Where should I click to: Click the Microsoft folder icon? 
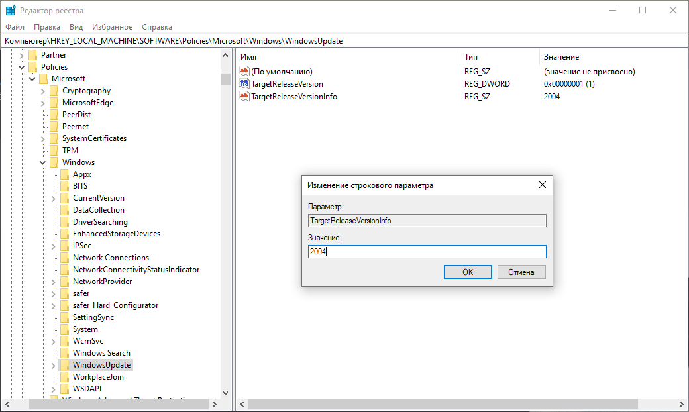pyautogui.click(x=43, y=79)
